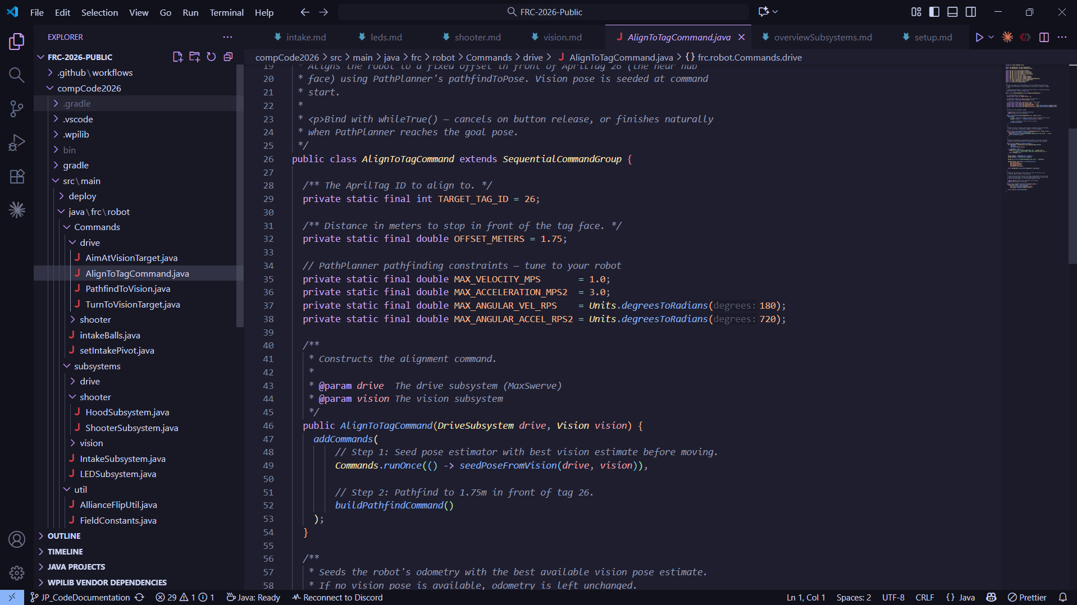Click the Prettier status bar item

point(1027,598)
